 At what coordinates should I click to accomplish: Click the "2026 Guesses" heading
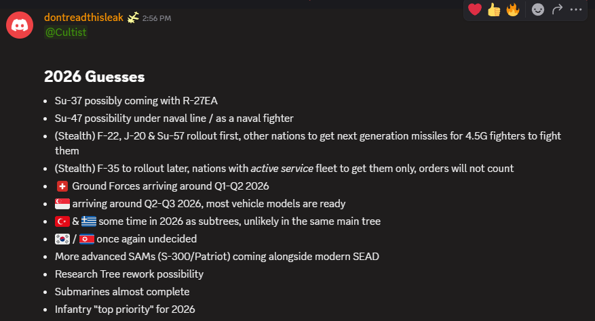(x=94, y=77)
